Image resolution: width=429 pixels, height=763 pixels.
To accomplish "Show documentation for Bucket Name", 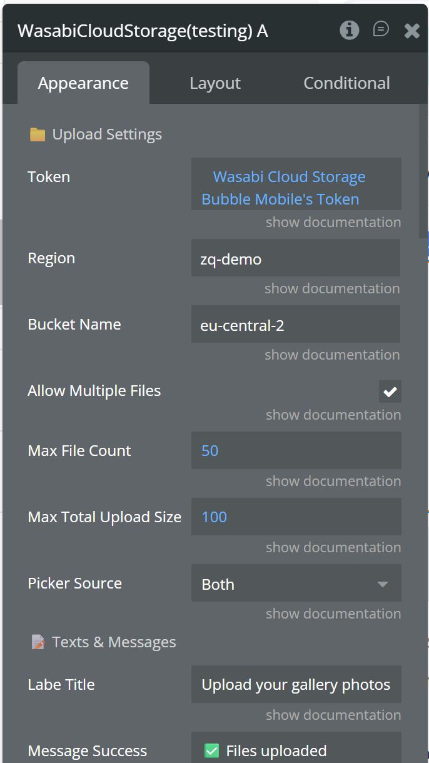I will point(331,355).
